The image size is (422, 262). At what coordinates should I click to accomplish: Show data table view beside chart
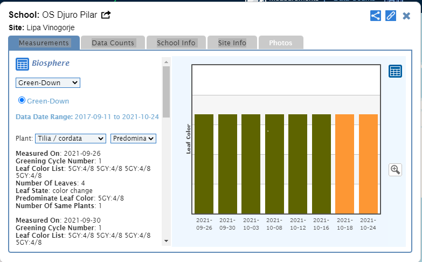coord(395,71)
